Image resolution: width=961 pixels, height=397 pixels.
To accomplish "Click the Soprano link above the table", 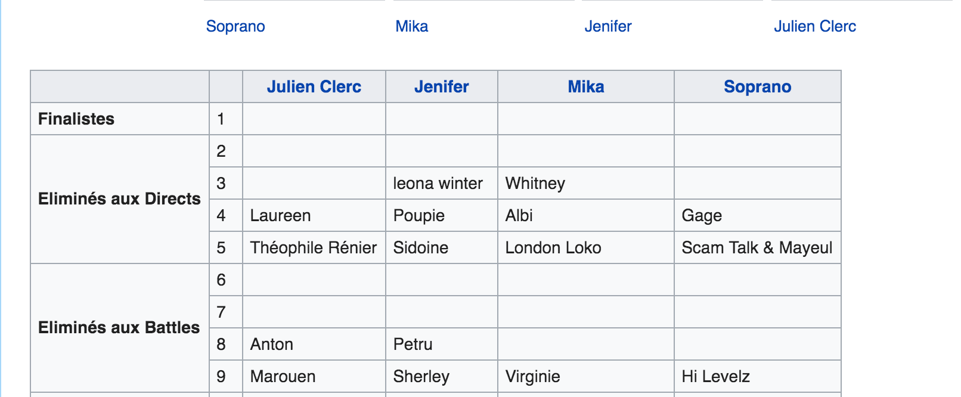I will tap(235, 26).
